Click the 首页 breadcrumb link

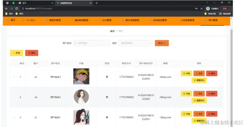pyautogui.click(x=112, y=31)
